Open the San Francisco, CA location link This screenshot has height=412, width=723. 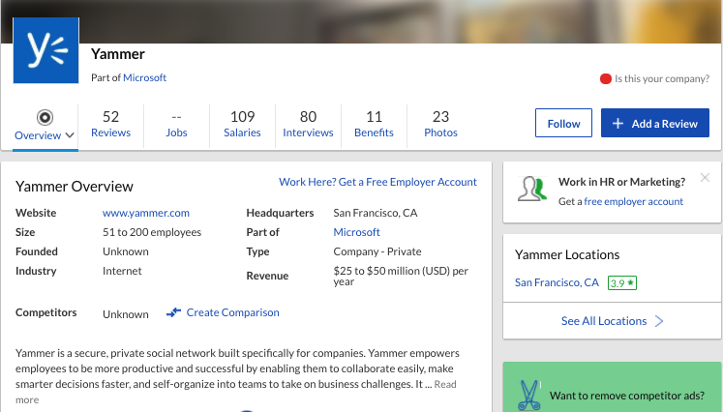557,282
